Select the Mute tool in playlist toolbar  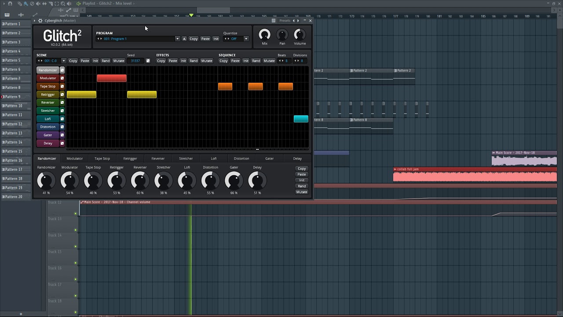pos(38,4)
